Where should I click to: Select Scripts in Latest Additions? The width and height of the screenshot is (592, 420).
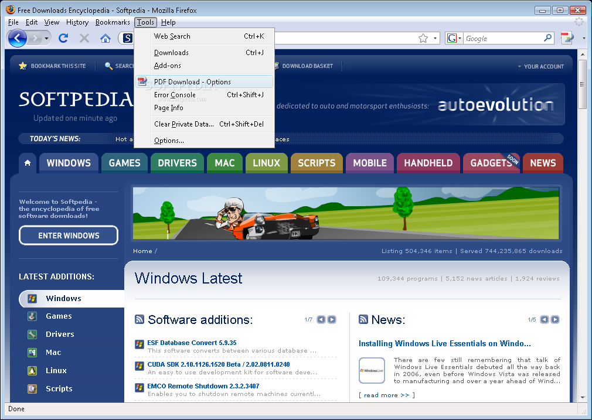[x=59, y=389]
